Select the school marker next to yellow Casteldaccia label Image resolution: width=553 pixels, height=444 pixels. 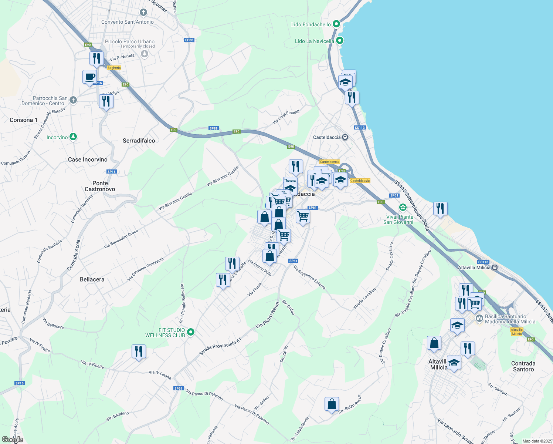[340, 181]
